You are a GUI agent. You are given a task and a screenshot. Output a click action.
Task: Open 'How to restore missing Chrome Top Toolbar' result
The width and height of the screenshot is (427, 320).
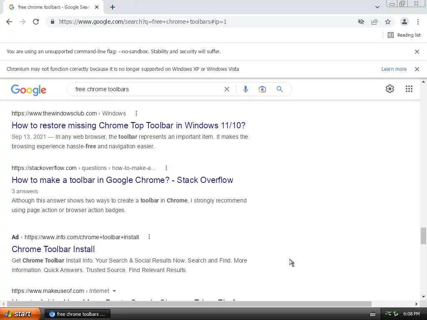(128, 125)
